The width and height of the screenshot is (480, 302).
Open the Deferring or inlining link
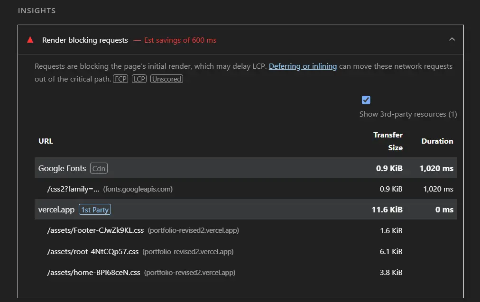(x=303, y=66)
